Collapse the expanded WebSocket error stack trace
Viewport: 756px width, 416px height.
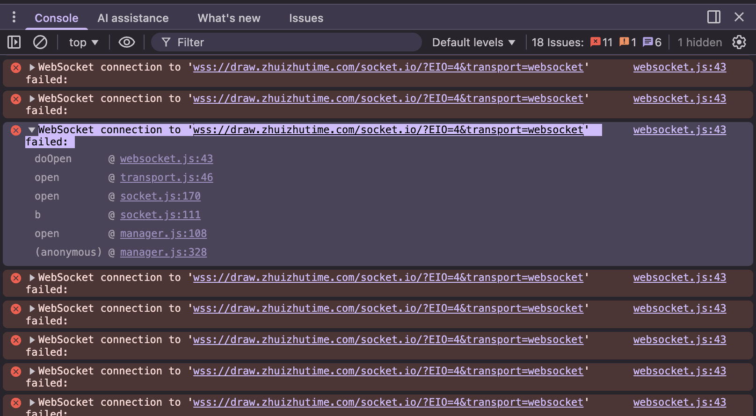(32, 130)
